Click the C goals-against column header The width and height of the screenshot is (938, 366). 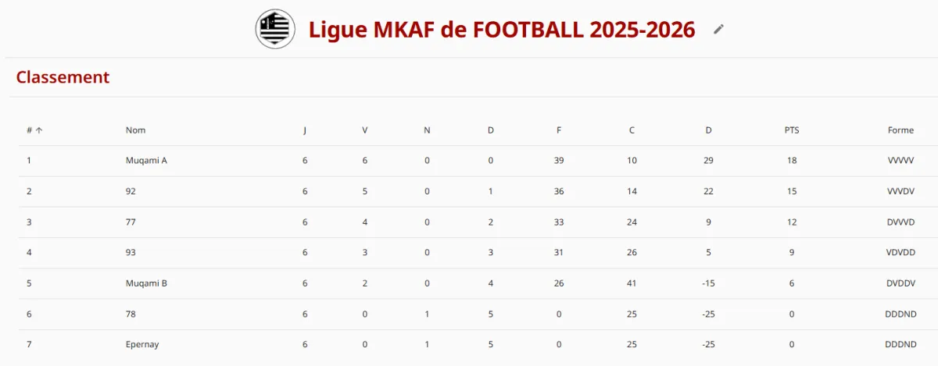632,130
